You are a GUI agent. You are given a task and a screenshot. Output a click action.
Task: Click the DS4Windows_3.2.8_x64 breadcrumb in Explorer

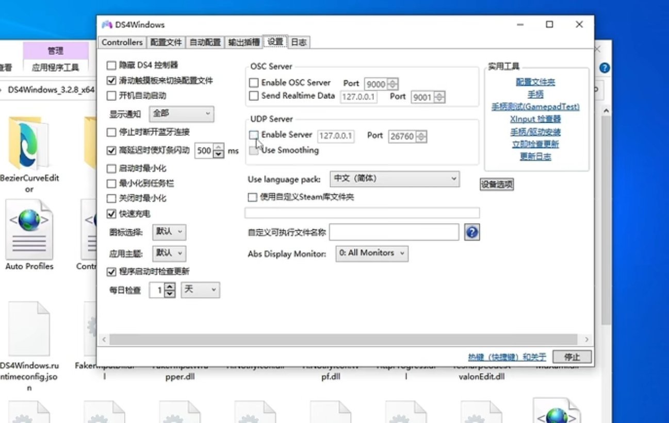point(51,90)
